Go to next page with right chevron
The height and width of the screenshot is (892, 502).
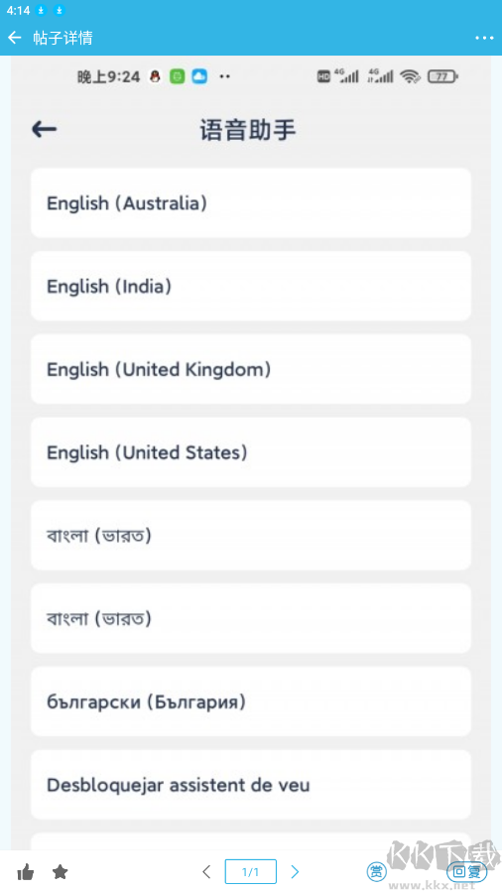point(295,871)
